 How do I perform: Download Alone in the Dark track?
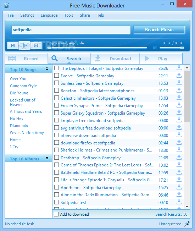(179, 194)
